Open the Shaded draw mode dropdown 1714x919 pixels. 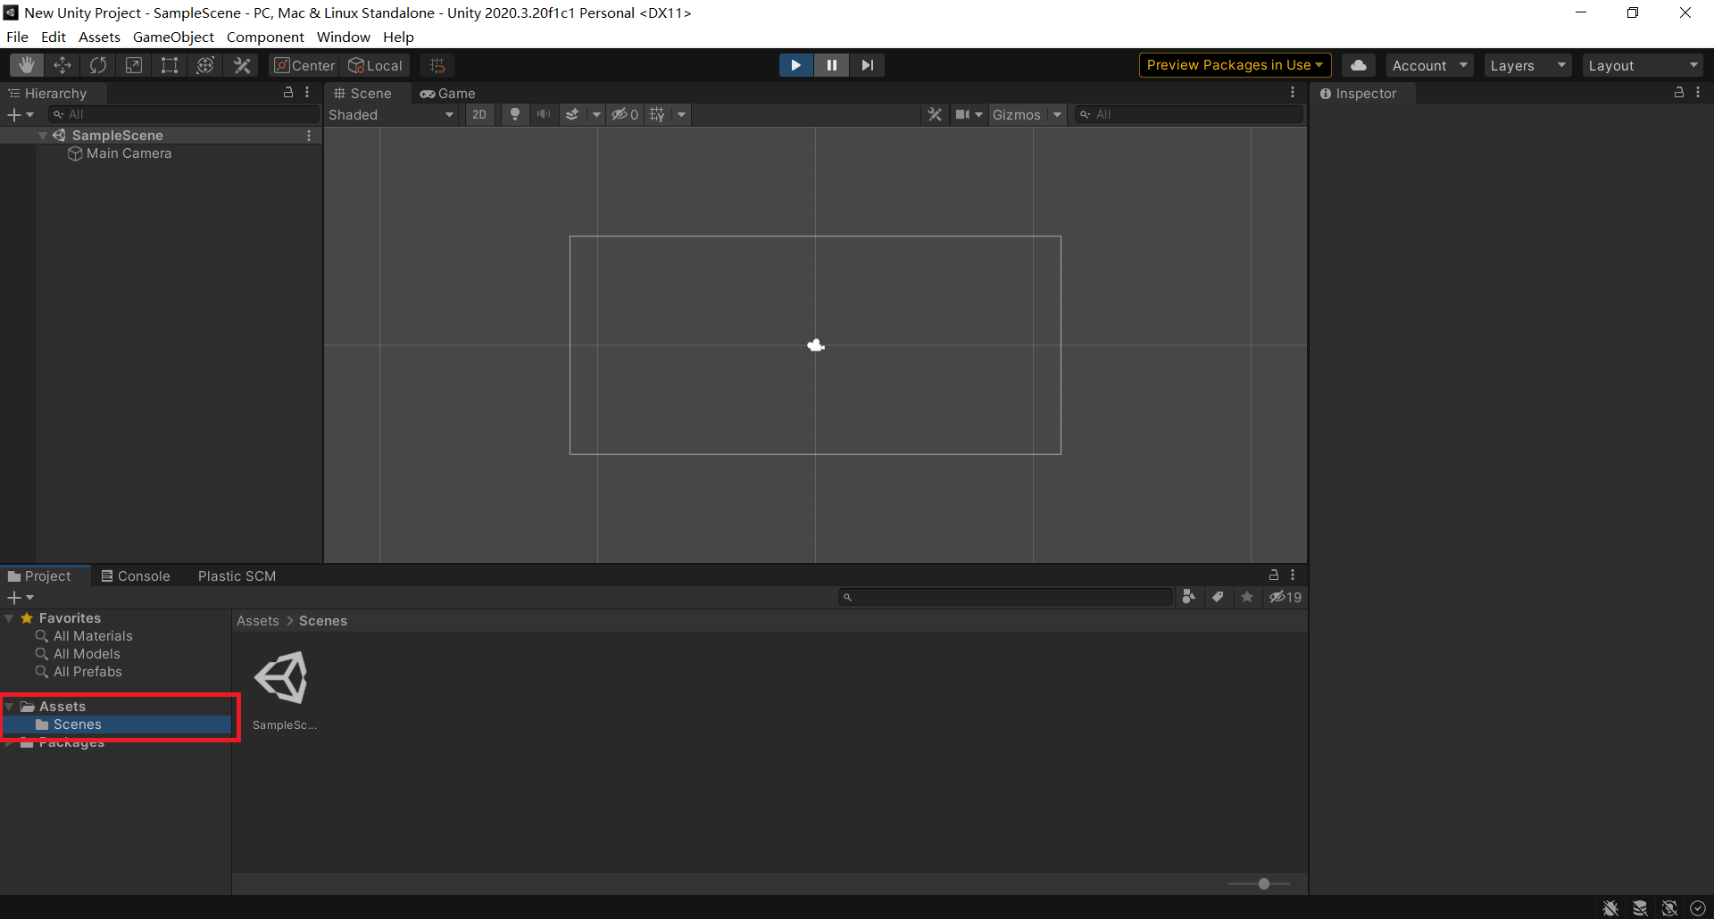tap(391, 114)
